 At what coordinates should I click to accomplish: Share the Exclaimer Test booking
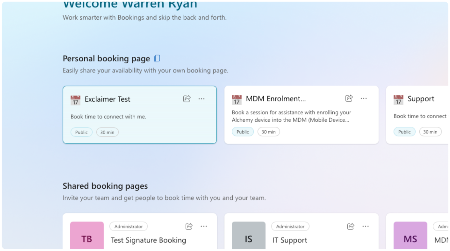[187, 99]
